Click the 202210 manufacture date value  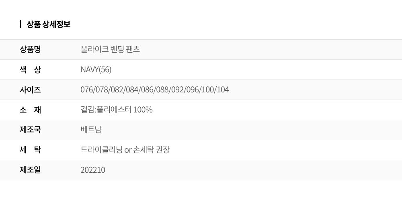(93, 170)
